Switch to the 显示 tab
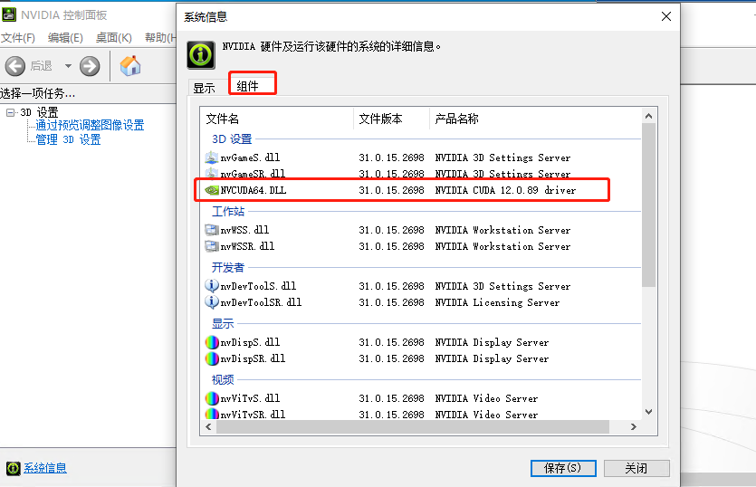This screenshot has height=487, width=756. 204,88
